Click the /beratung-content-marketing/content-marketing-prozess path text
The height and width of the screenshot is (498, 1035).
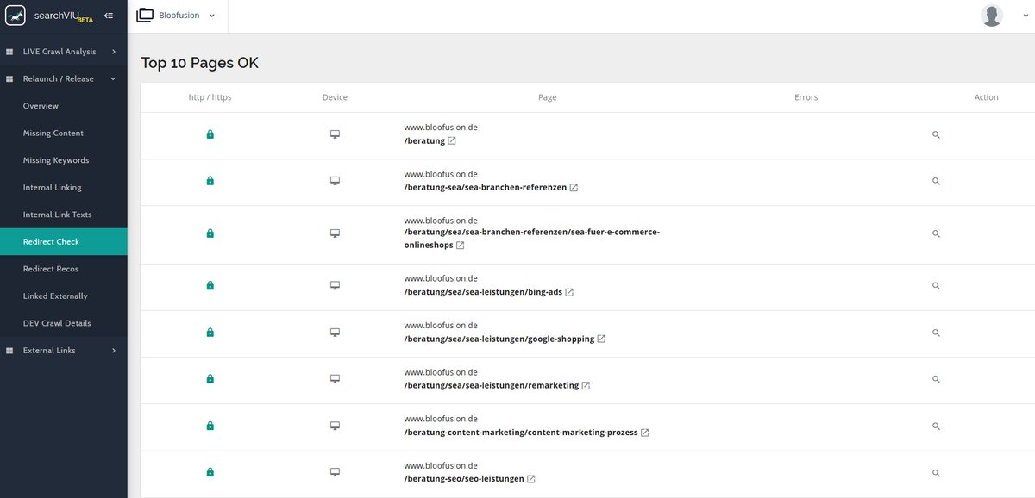[x=521, y=433]
